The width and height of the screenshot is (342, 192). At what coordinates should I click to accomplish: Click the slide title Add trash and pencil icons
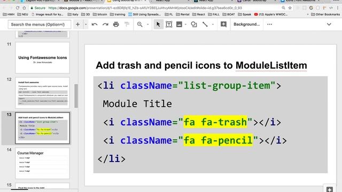point(201,65)
